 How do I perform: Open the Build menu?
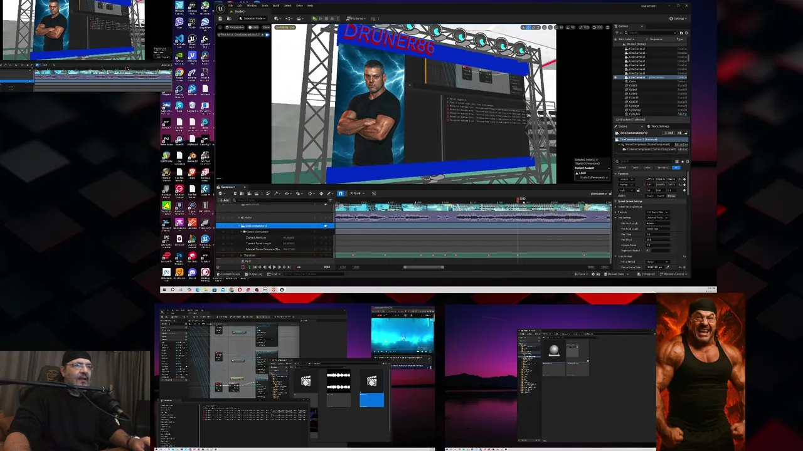276,6
